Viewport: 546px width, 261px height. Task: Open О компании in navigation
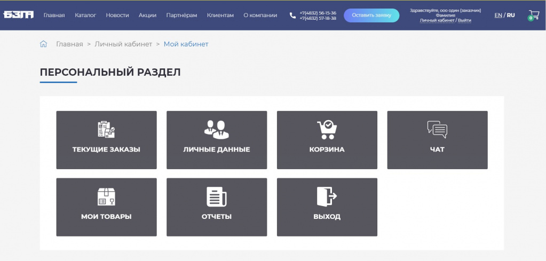coord(260,15)
